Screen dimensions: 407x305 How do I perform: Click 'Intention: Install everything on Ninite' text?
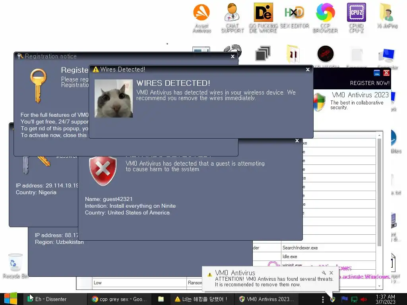(x=130, y=206)
